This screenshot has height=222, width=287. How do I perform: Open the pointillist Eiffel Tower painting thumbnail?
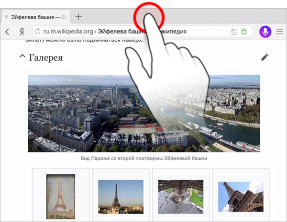[x=61, y=197]
